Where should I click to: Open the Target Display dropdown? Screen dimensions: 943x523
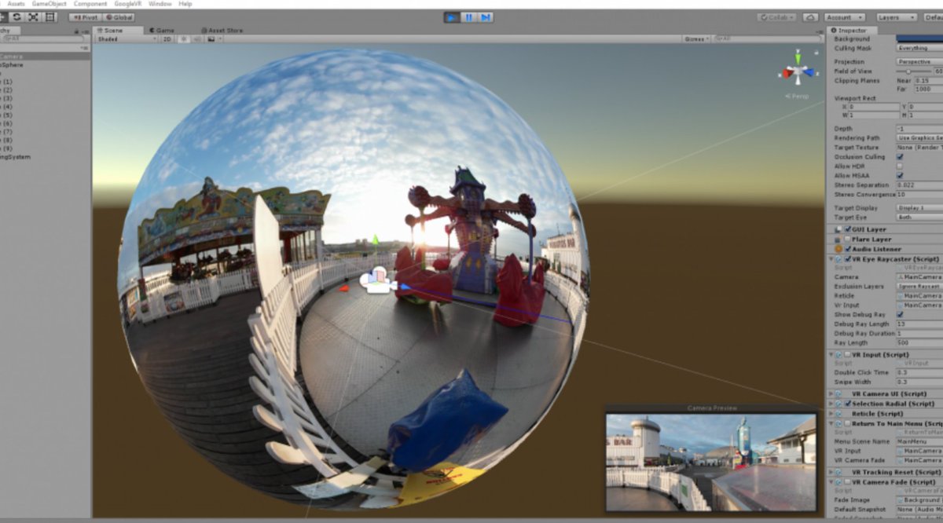(x=919, y=207)
